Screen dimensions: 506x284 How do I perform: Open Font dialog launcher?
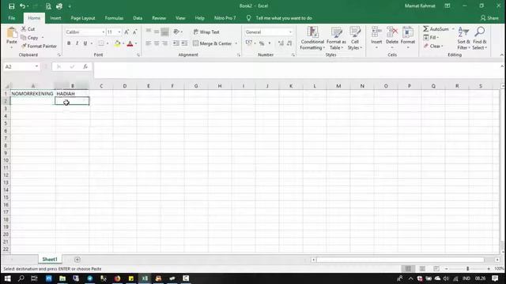click(x=138, y=55)
